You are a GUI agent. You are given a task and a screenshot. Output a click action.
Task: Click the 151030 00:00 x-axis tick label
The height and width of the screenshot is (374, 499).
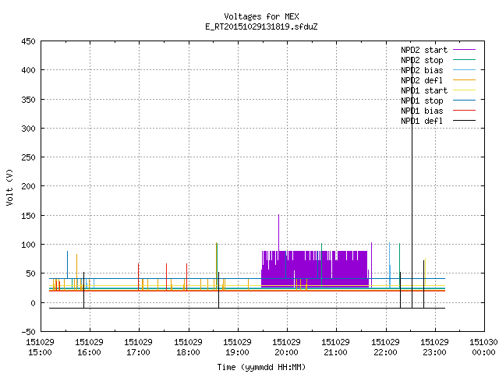(483, 347)
